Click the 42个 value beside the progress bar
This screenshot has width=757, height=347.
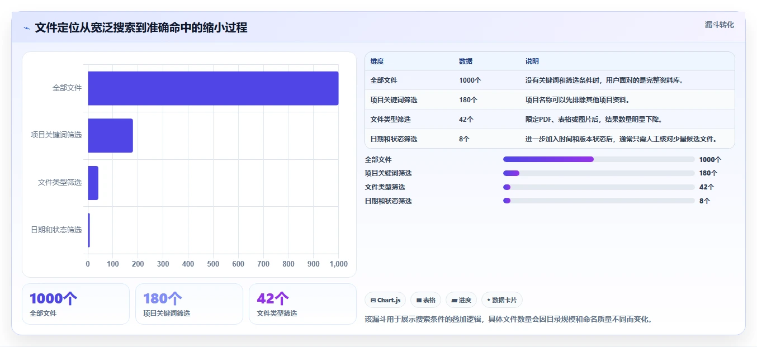click(x=707, y=187)
